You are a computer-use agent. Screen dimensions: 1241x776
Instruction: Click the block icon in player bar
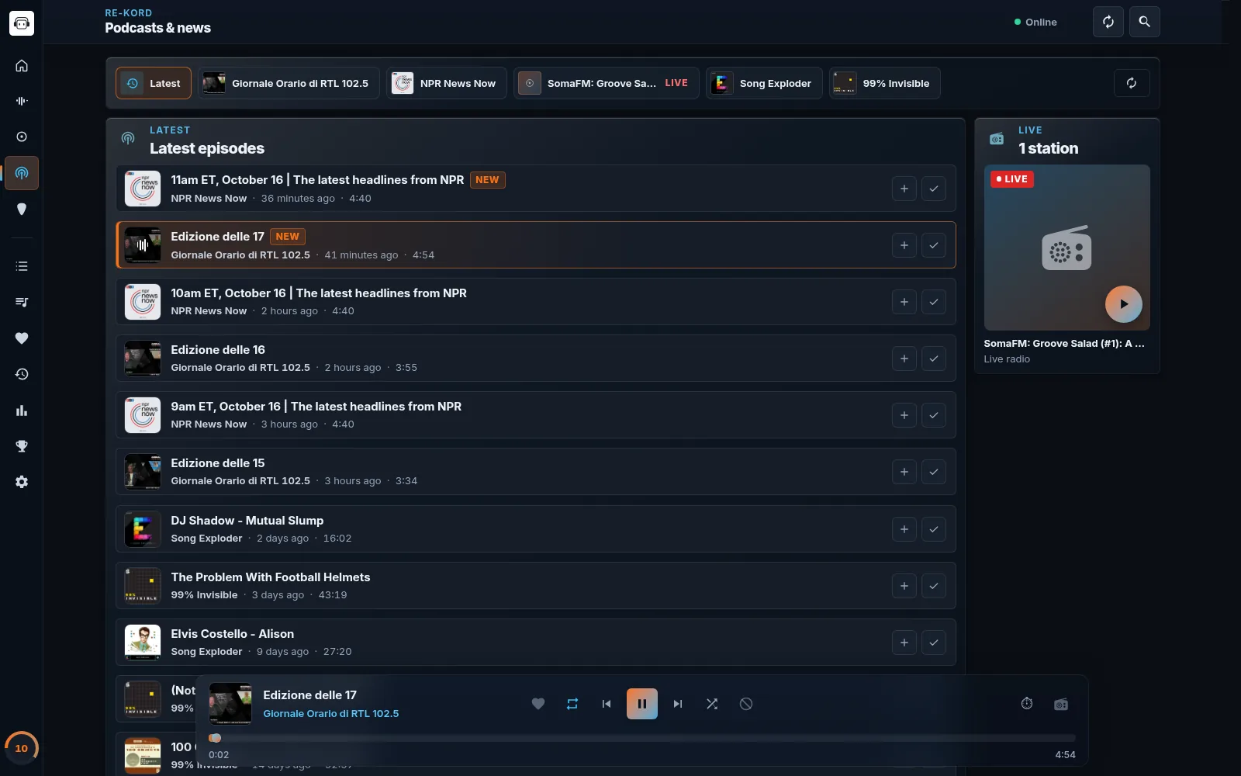tap(746, 704)
